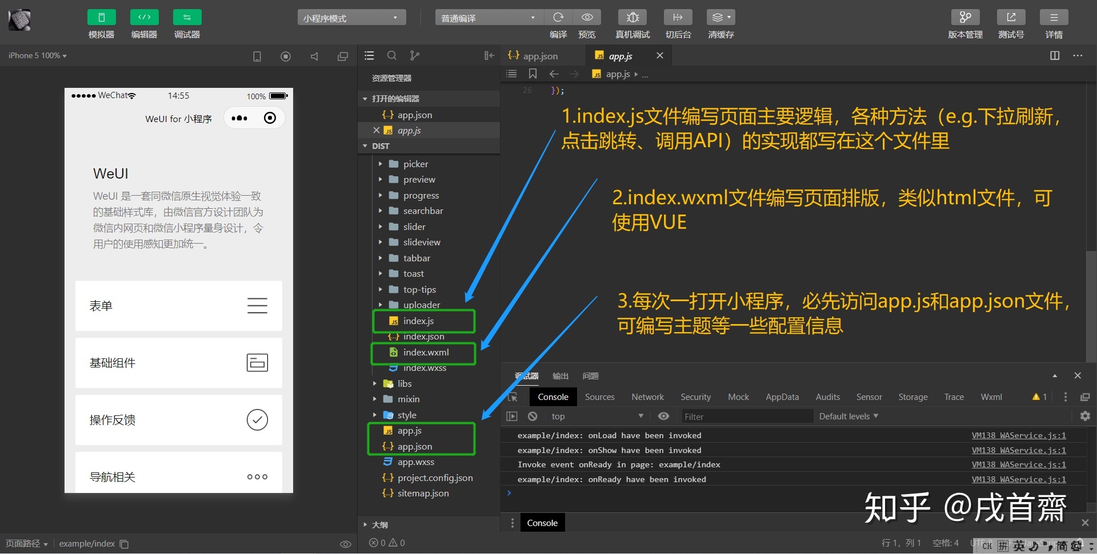Open project.config.json file
Screen dimensions: 1097x554
[435, 478]
